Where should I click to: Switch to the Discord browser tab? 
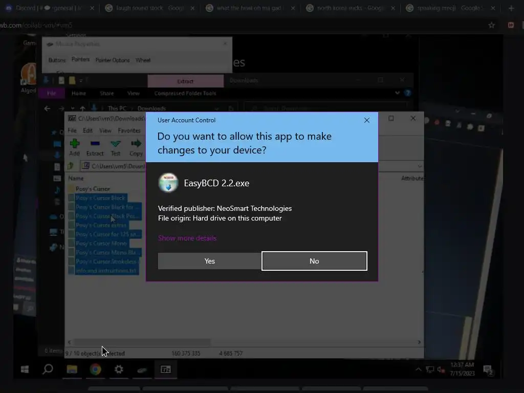click(x=49, y=8)
